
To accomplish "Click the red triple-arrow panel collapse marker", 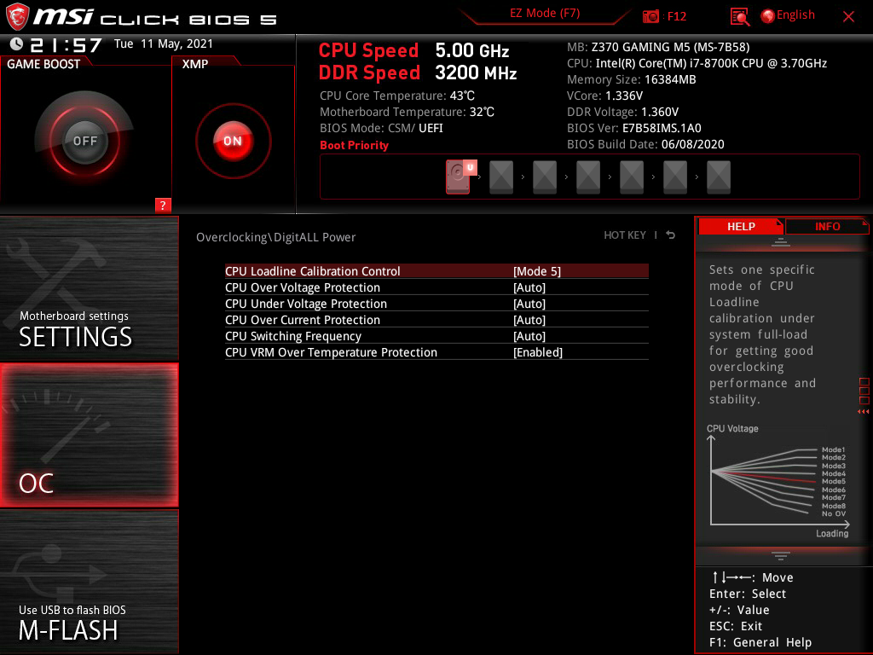I will [x=863, y=412].
